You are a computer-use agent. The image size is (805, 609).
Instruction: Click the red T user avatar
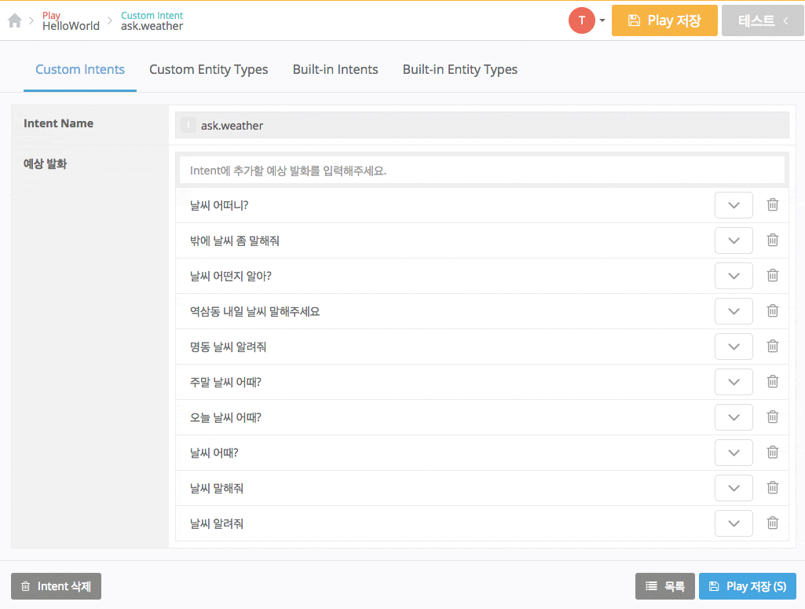(581, 20)
